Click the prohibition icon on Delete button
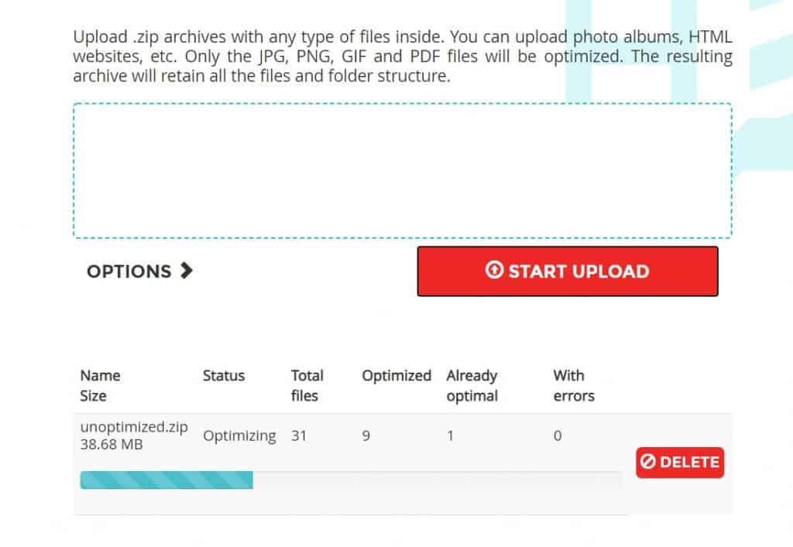Screen dimensions: 793x547 (x=648, y=463)
